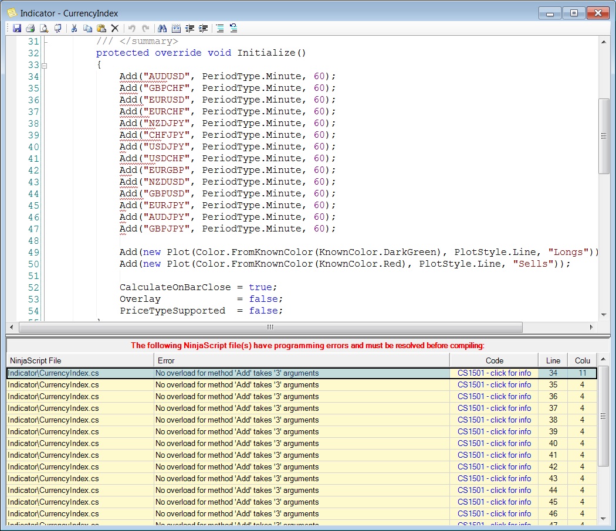616x531 pixels.
Task: Select the error row for line 37
Action: [x=235, y=409]
